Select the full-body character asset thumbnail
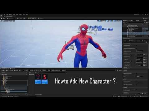Screen dimensions: 149x111 (38, 79)
